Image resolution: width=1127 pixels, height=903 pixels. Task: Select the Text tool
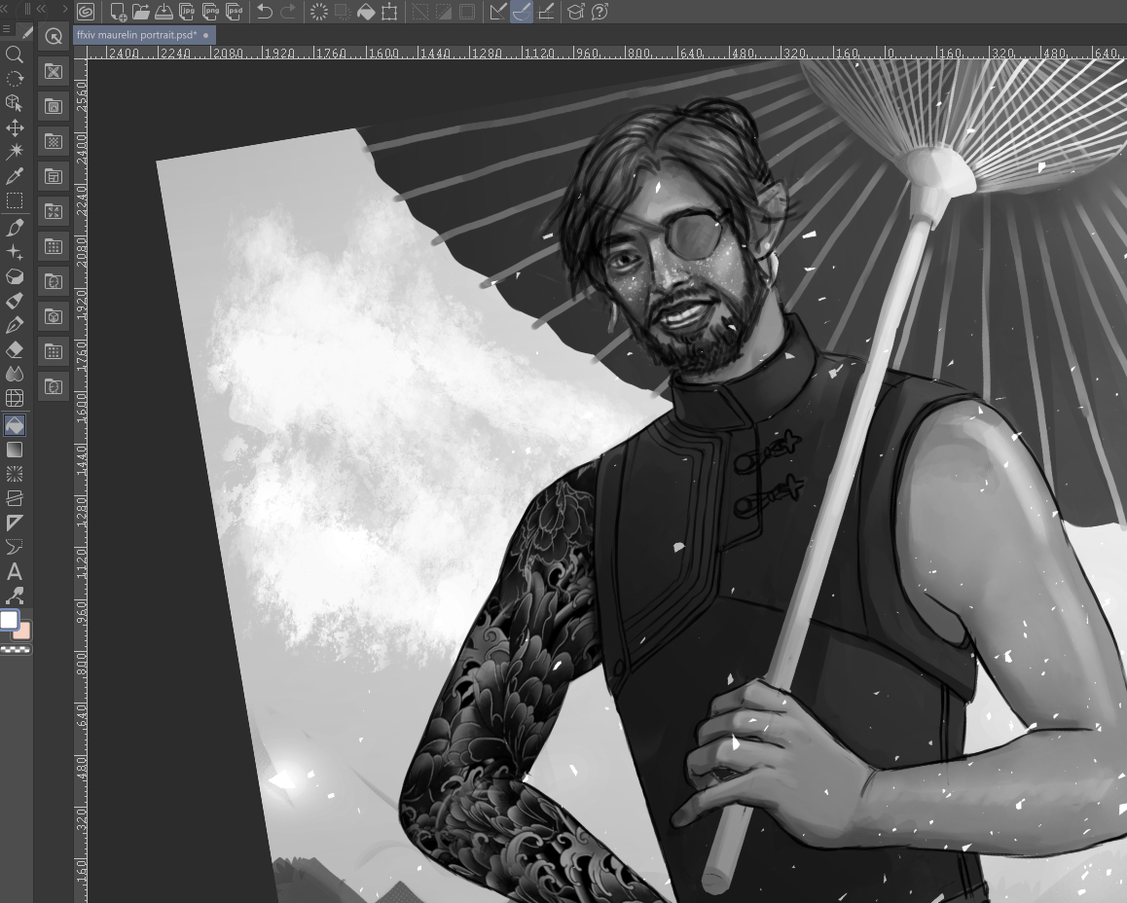15,572
